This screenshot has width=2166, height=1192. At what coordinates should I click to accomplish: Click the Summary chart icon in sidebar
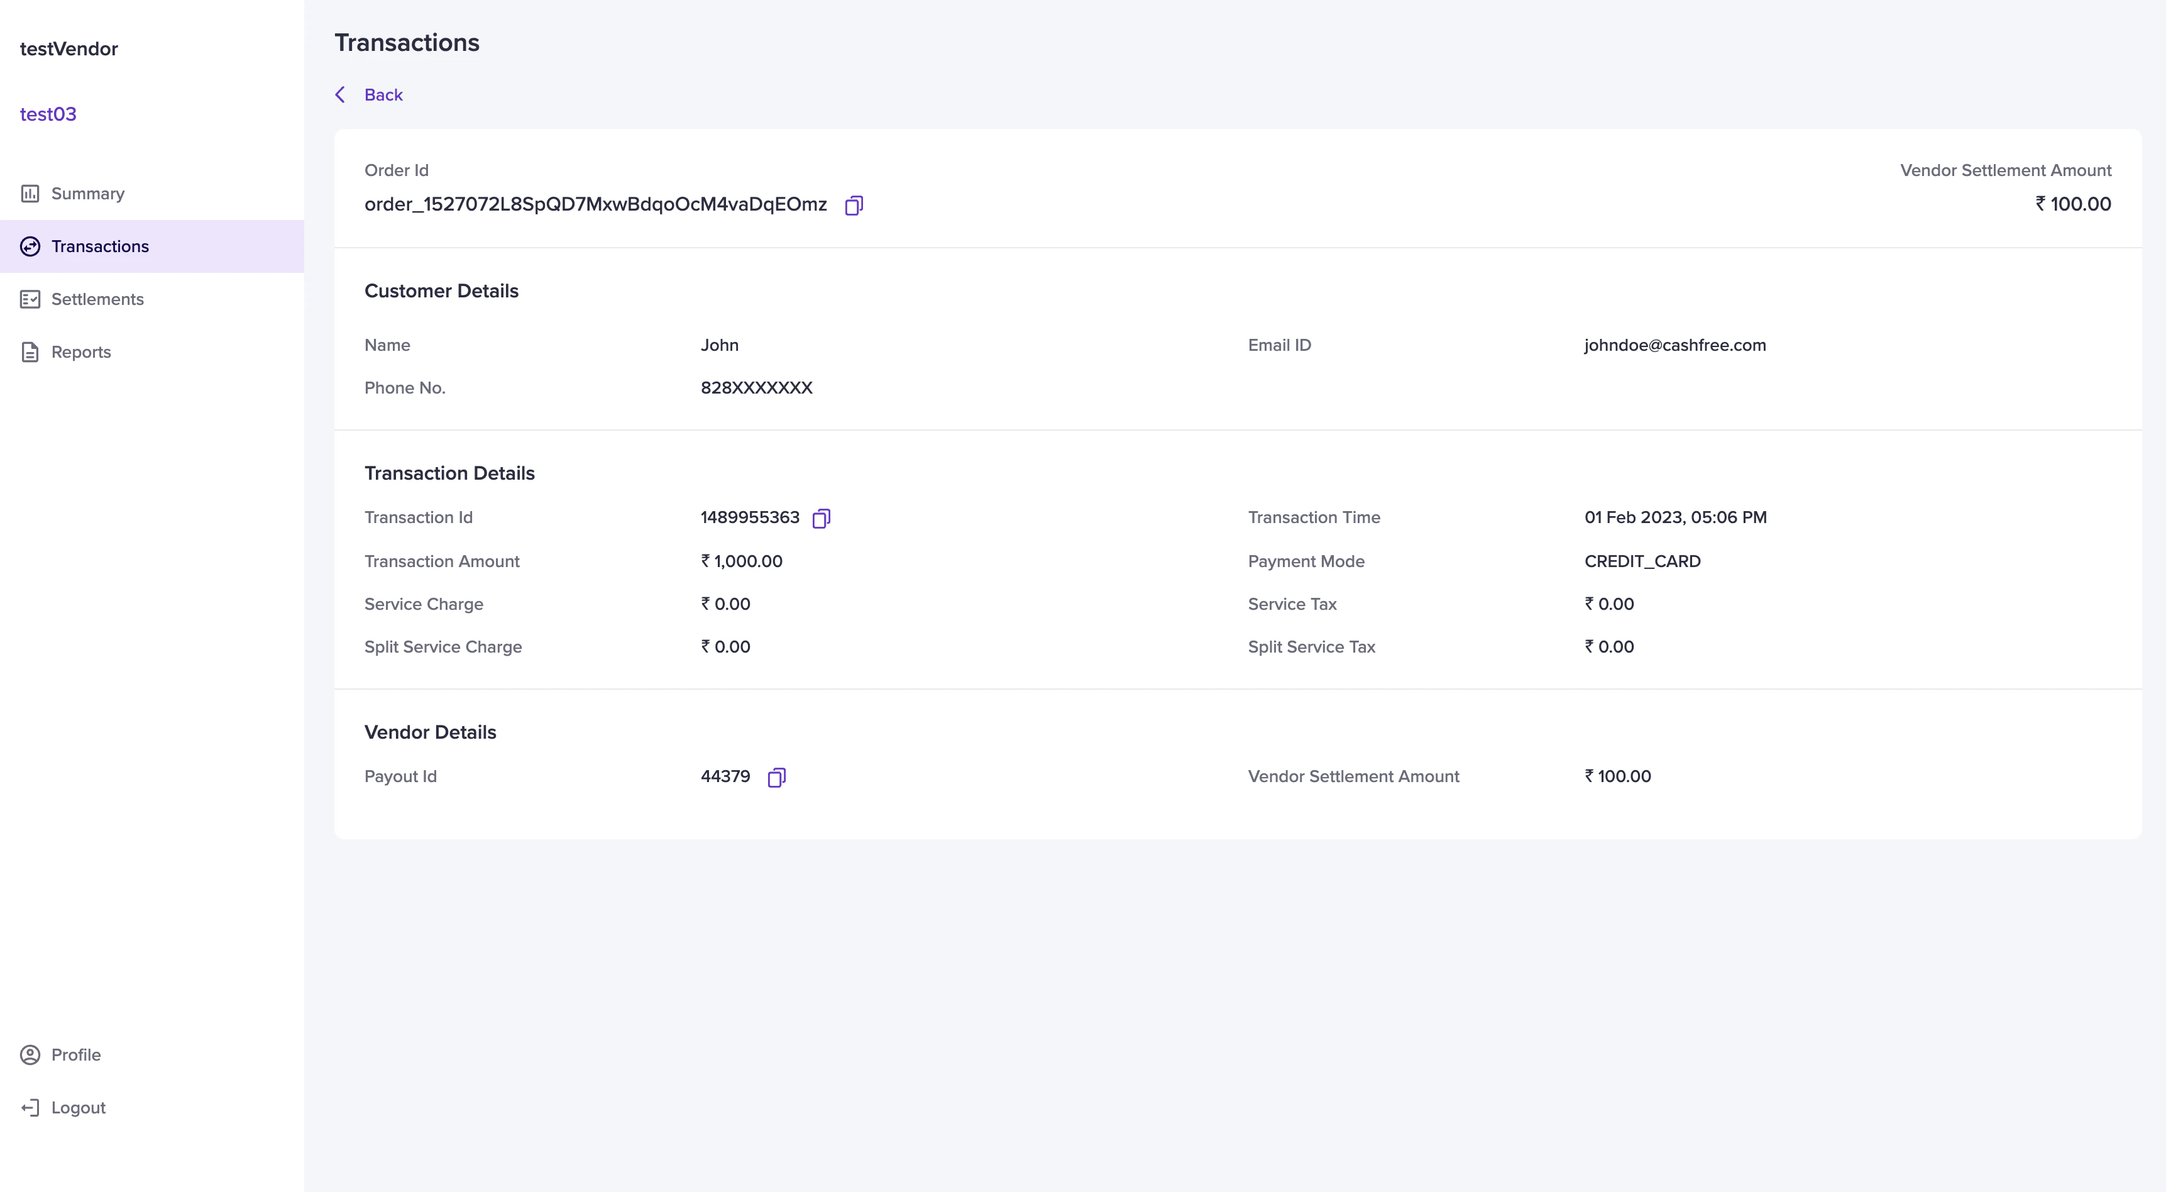[30, 194]
